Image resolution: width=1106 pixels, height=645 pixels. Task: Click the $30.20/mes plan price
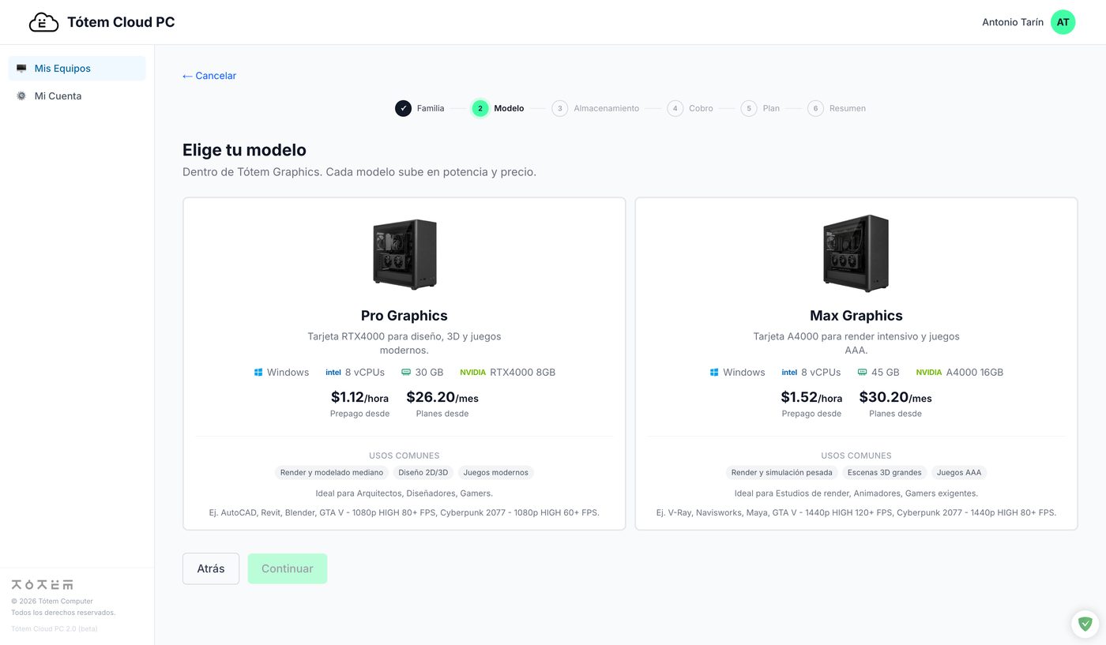point(895,397)
